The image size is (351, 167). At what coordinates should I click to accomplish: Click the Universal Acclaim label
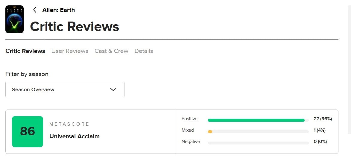75,136
